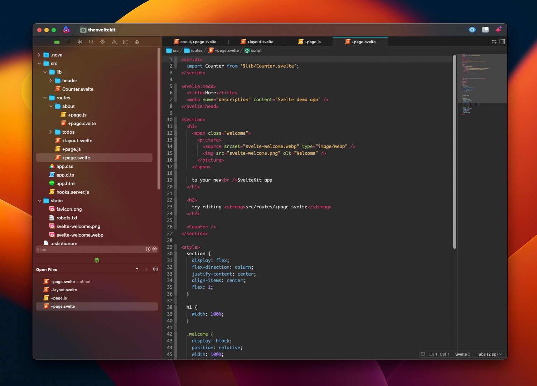Open Counter.svelte in the file tree
This screenshot has height=386, width=537.
[77, 89]
